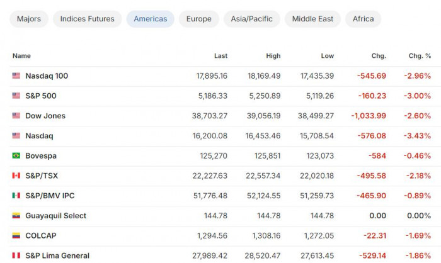Open the S&P Lima General link

(x=57, y=255)
